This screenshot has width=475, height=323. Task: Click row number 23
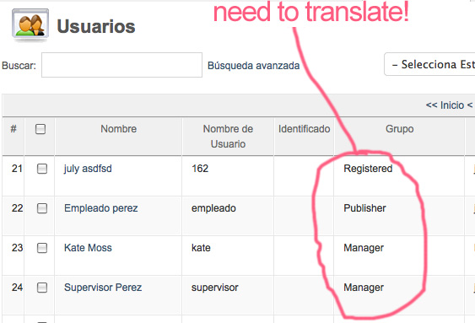coord(17,248)
